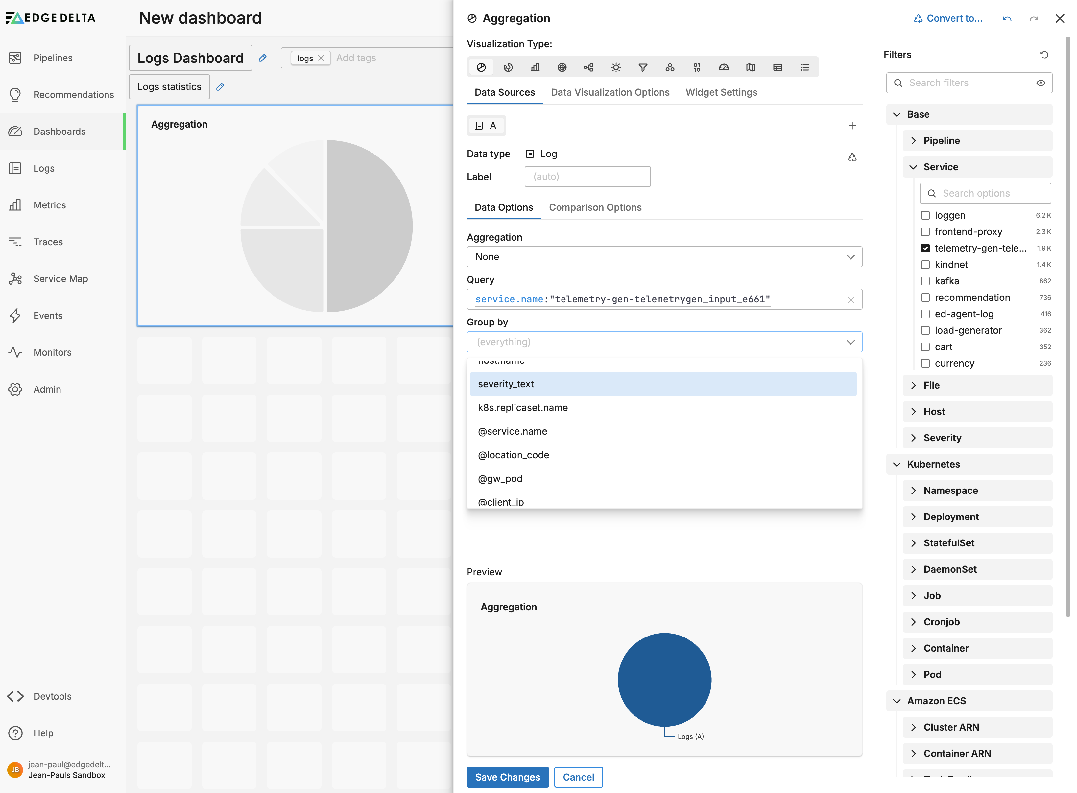Click Save Changes button
1077x793 pixels.
[507, 777]
